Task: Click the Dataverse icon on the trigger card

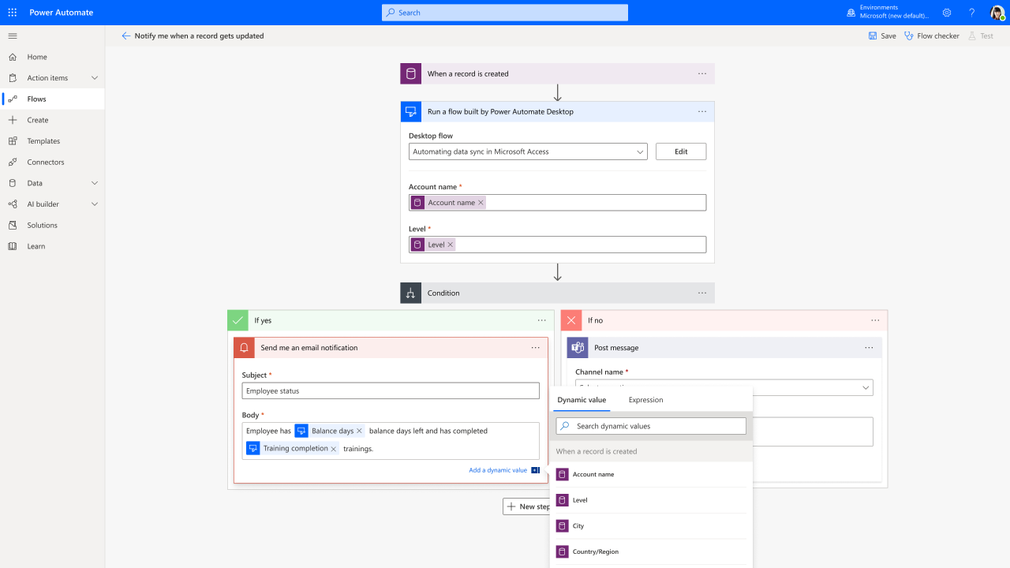Action: coord(411,73)
